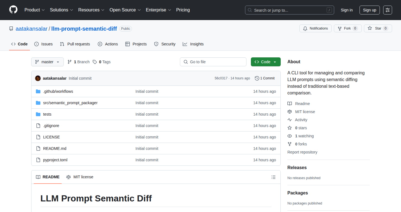Open the green Code dropdown button
This screenshot has width=401, height=212.
point(266,62)
